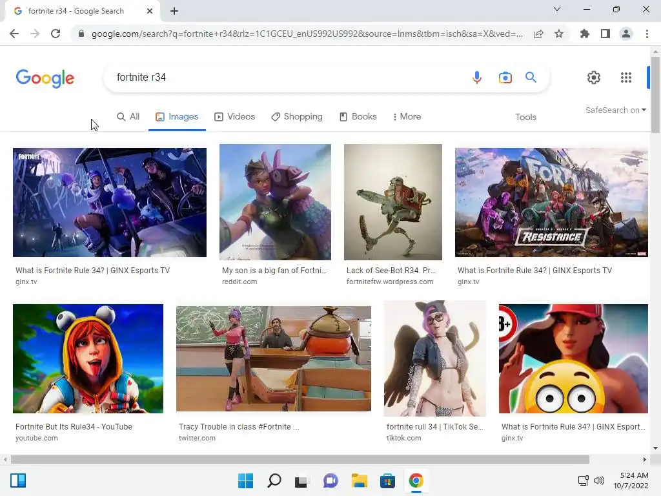Image resolution: width=661 pixels, height=496 pixels.
Task: Open Google quick settings gear
Action: coord(594,77)
